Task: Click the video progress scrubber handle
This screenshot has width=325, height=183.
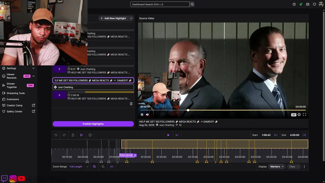Action: click(188, 110)
